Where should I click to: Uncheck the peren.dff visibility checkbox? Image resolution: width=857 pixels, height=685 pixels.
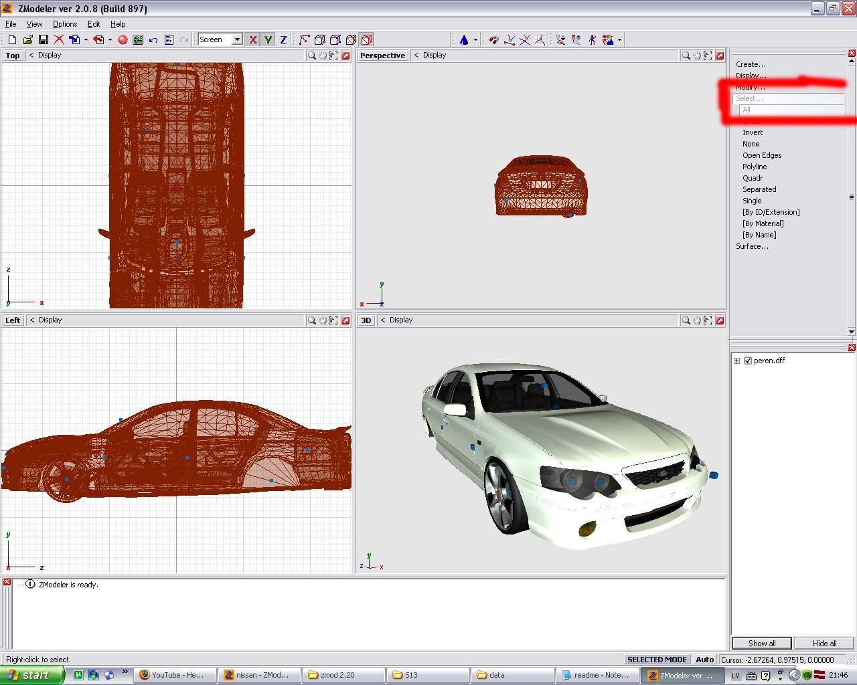click(748, 361)
